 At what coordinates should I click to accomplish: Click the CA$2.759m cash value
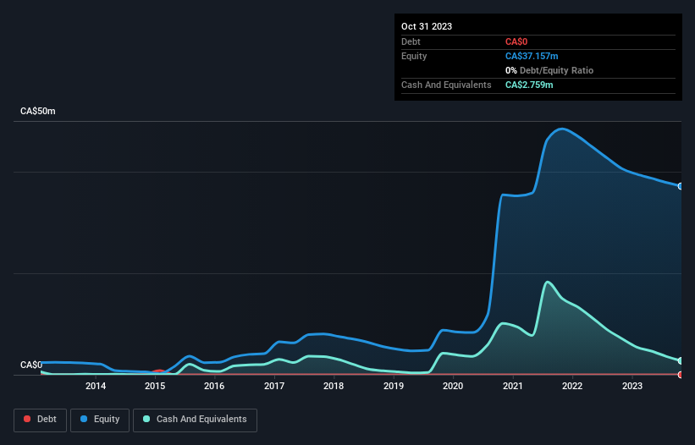529,85
